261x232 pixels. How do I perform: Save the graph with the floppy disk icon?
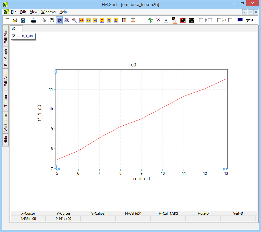pyautogui.click(x=23, y=20)
